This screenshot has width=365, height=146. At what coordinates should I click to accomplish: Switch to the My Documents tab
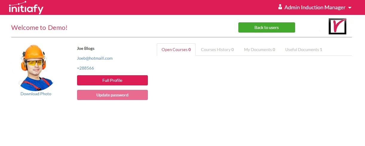coord(260,50)
